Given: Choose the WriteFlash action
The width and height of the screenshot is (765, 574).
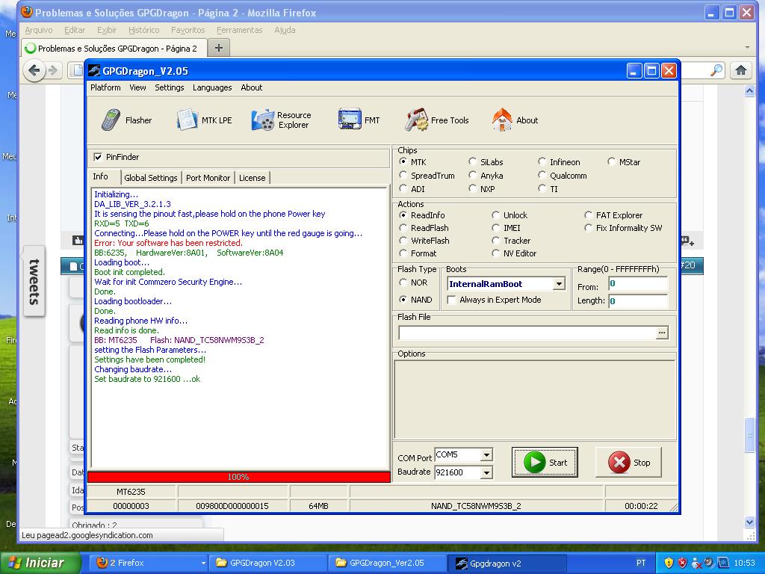Looking at the screenshot, I should (403, 241).
